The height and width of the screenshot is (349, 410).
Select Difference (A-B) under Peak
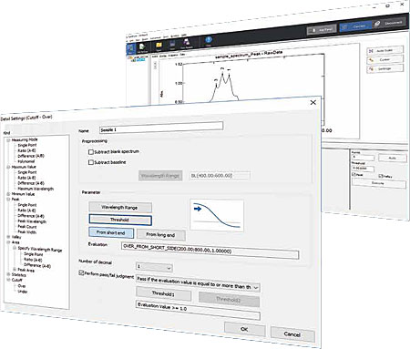(x=31, y=216)
